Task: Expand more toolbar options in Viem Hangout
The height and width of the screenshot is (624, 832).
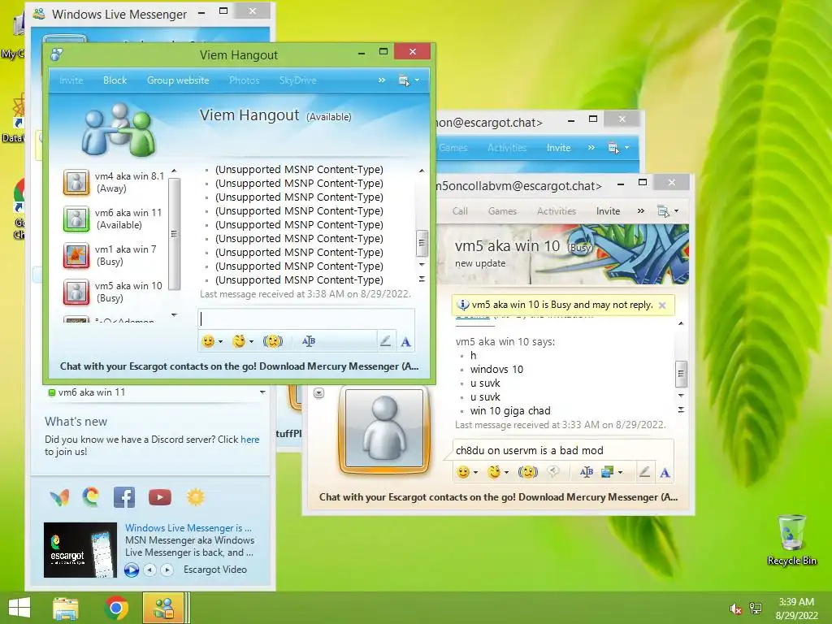Action: pos(382,80)
